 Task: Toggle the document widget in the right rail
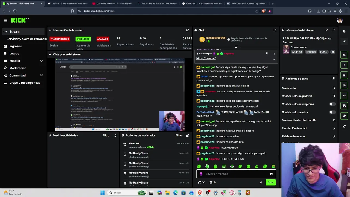[x=344, y=75]
